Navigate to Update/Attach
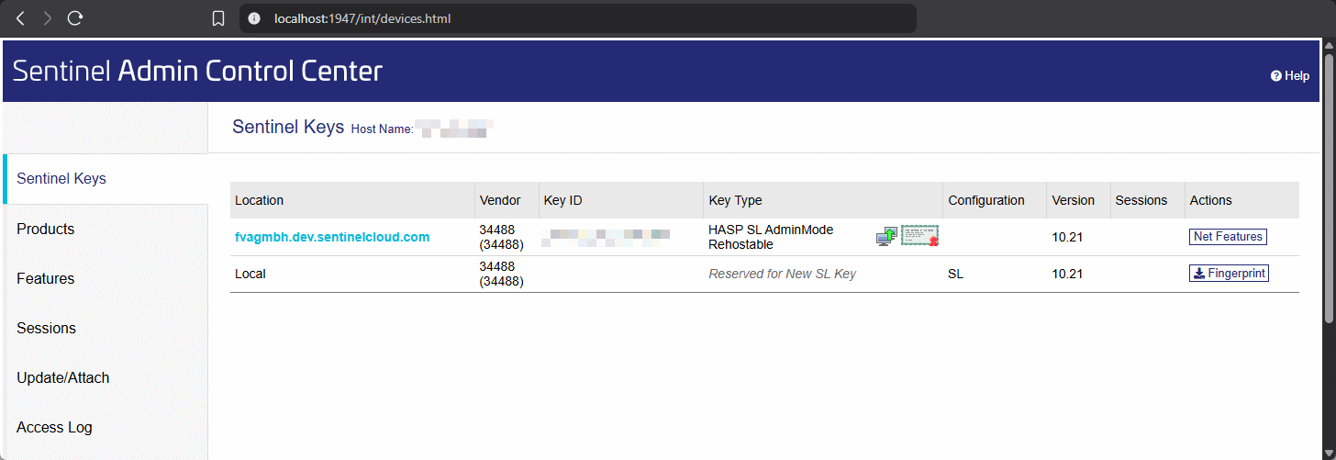1336x460 pixels. (63, 377)
